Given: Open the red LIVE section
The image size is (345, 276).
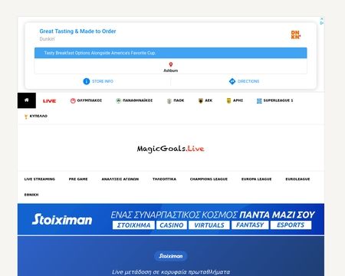Looking at the screenshot, I should (49, 101).
